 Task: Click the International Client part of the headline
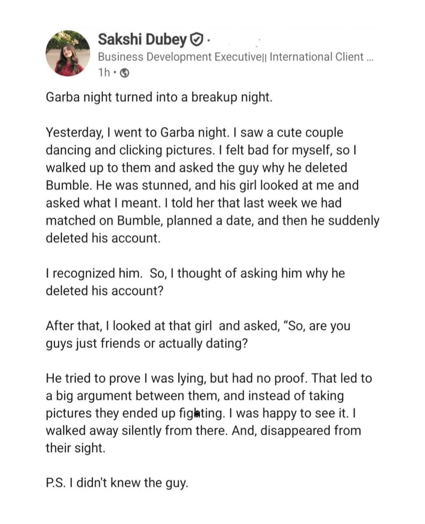tap(316, 57)
